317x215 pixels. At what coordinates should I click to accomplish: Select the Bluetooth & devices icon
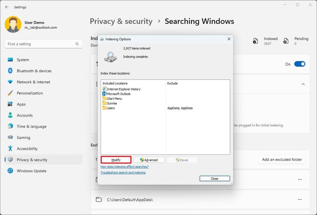[x=11, y=71]
